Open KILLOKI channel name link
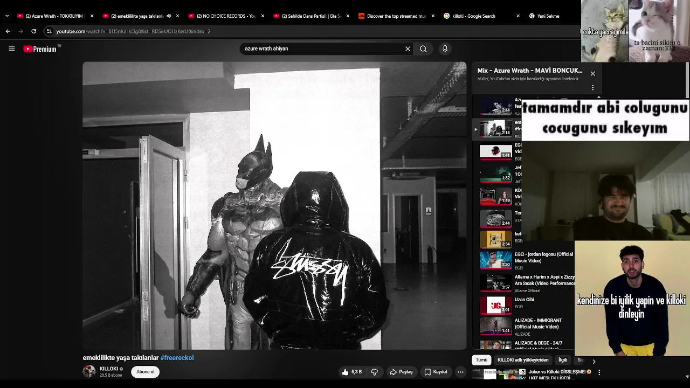690x388 pixels. pos(109,369)
